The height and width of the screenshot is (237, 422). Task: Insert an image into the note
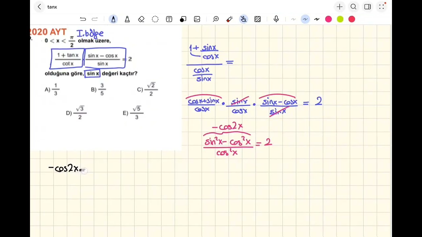[197, 19]
